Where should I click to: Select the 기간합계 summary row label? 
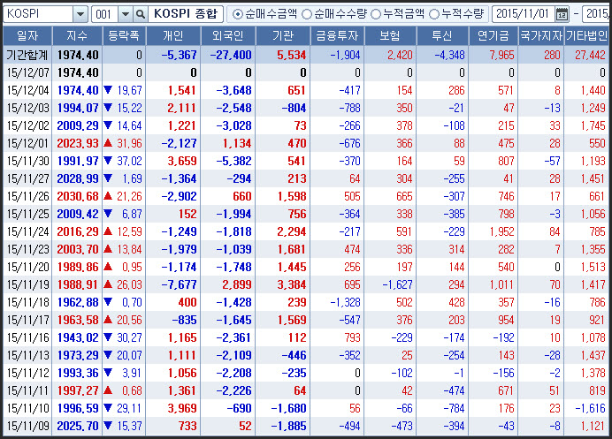coord(27,55)
